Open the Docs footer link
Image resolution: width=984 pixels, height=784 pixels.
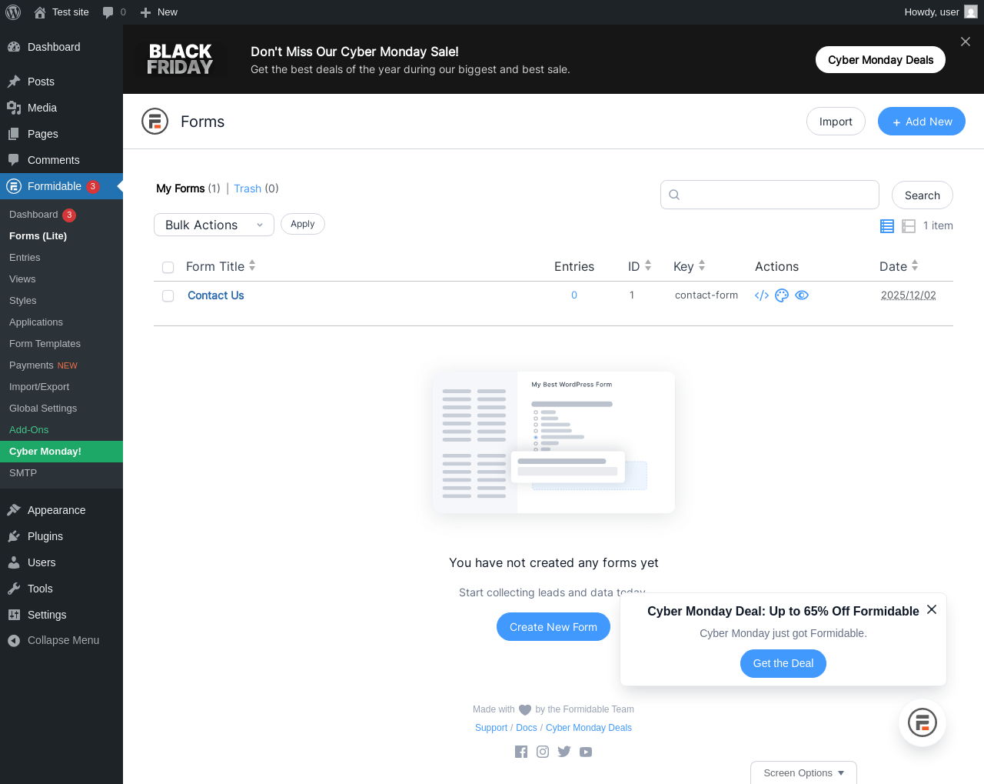tap(527, 728)
